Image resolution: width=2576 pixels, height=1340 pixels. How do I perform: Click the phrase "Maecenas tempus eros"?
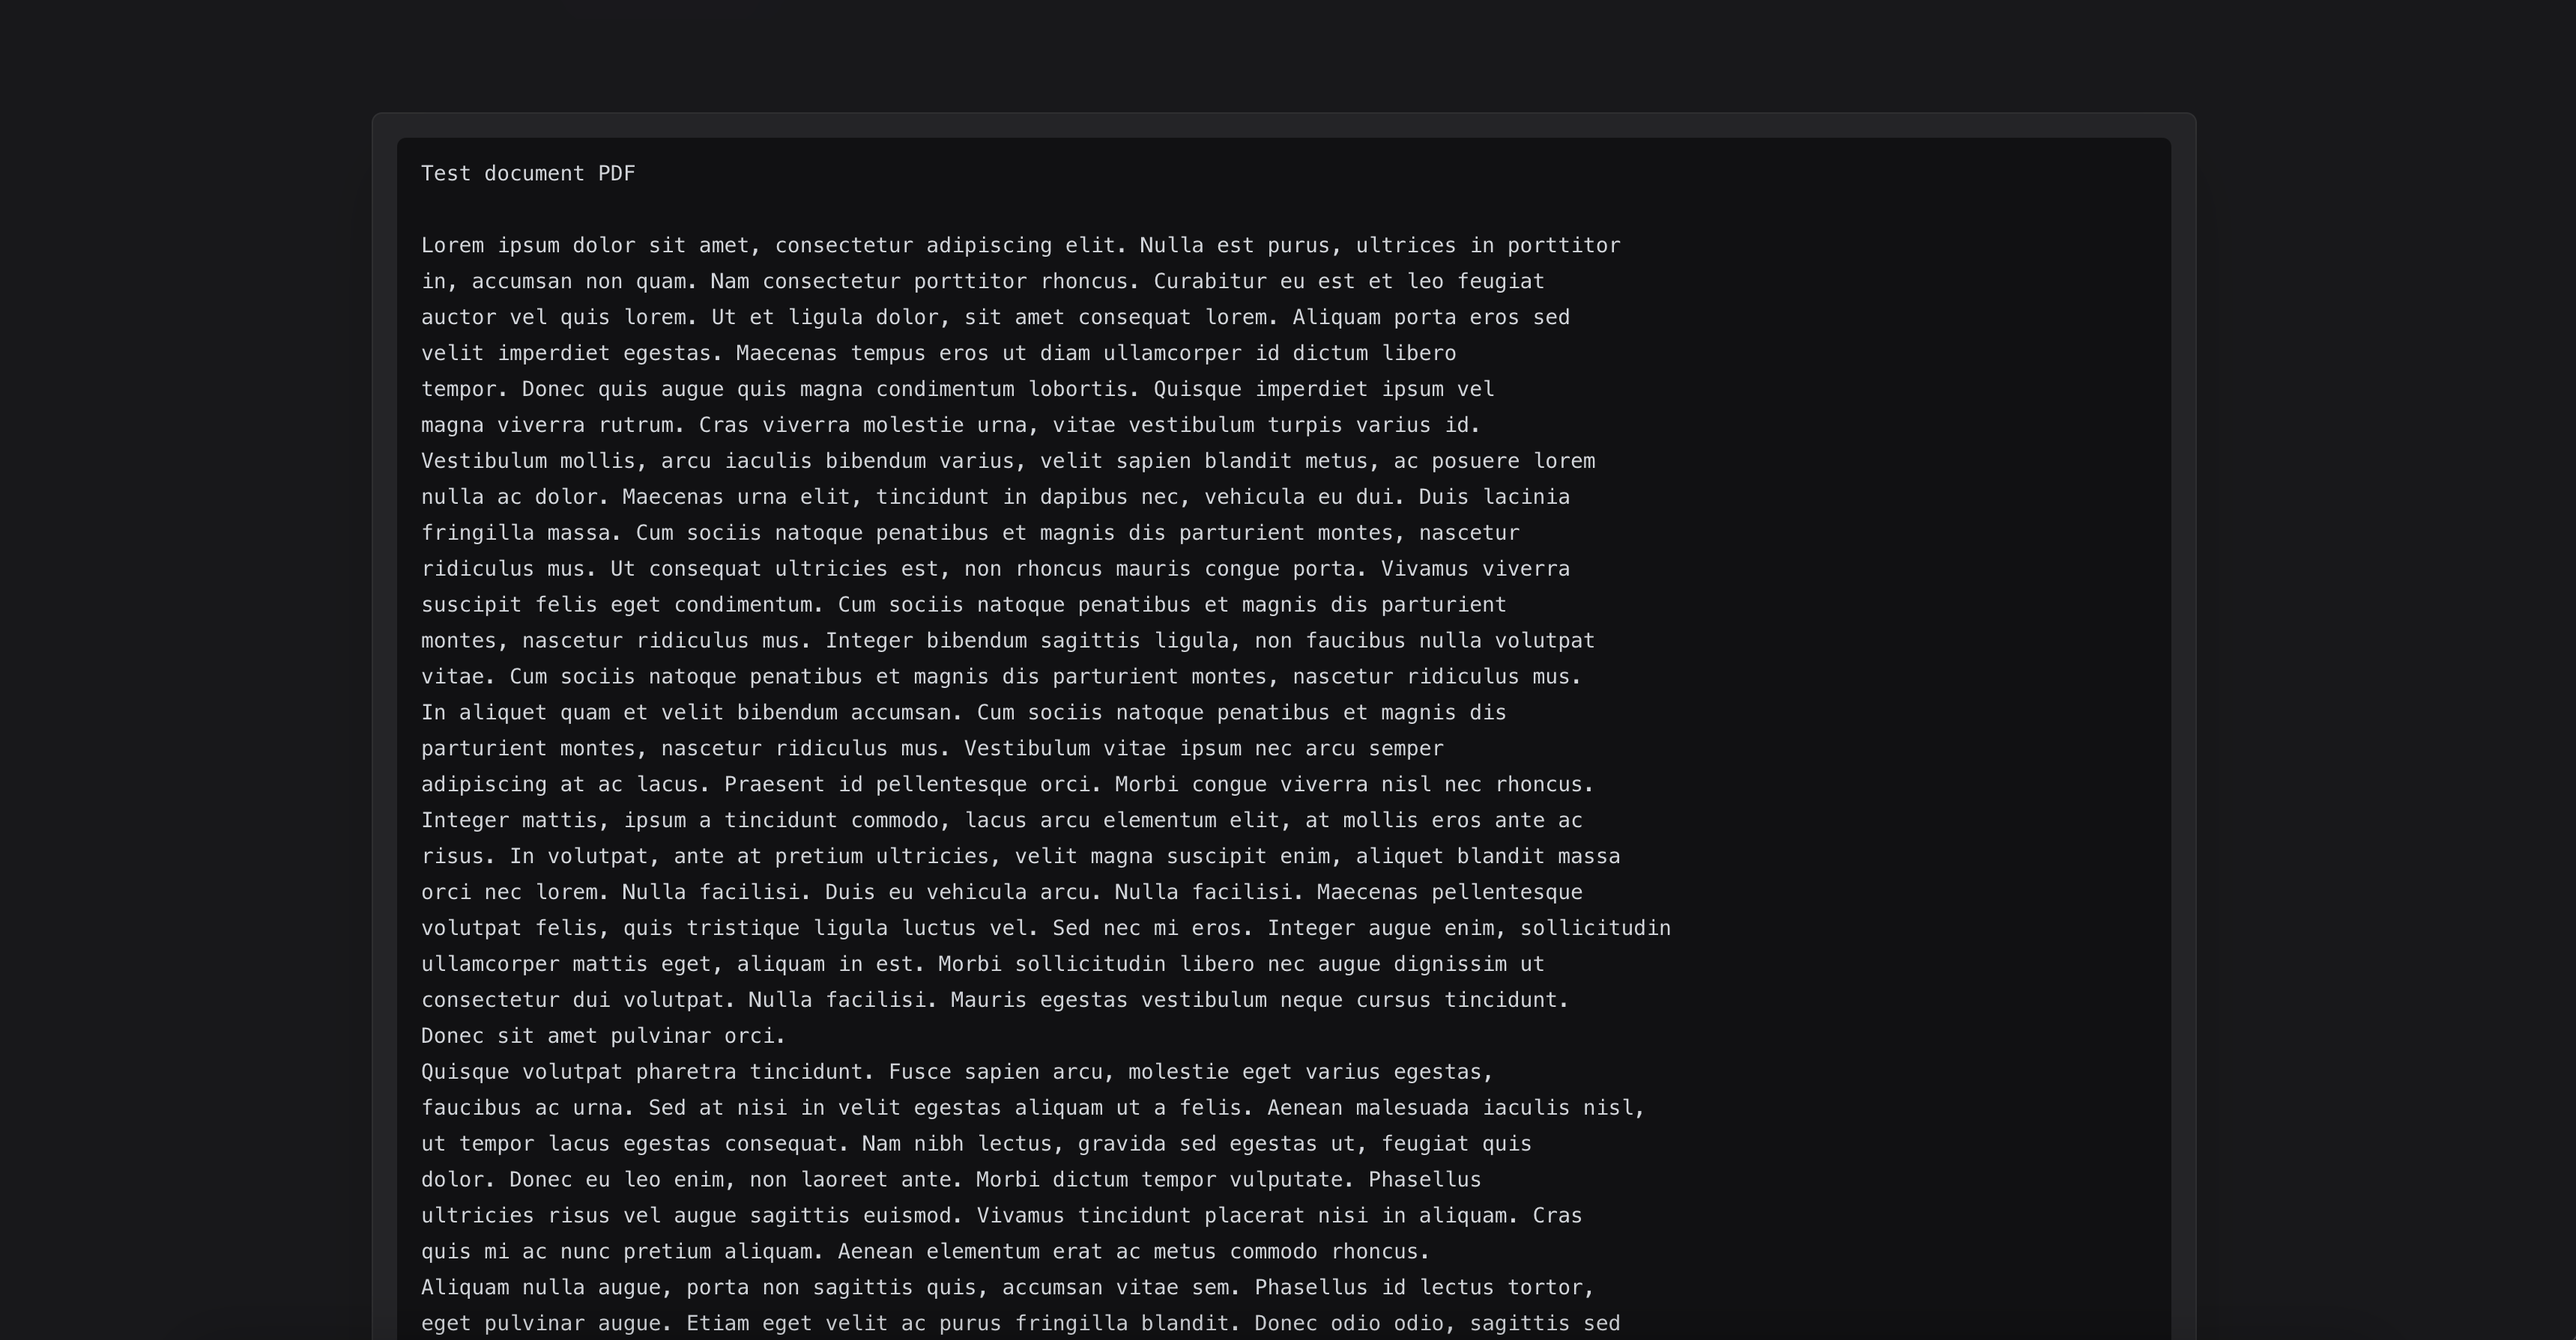pyautogui.click(x=862, y=354)
